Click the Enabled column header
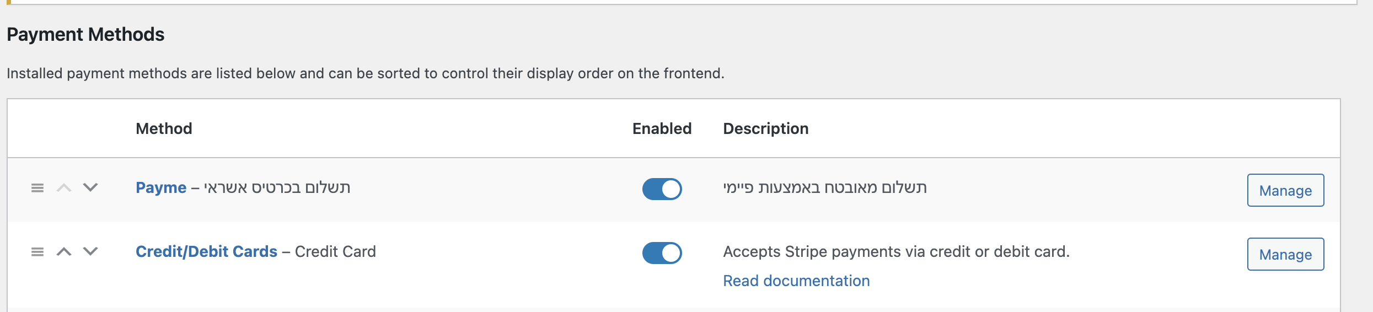This screenshot has height=312, width=1373. (x=662, y=129)
